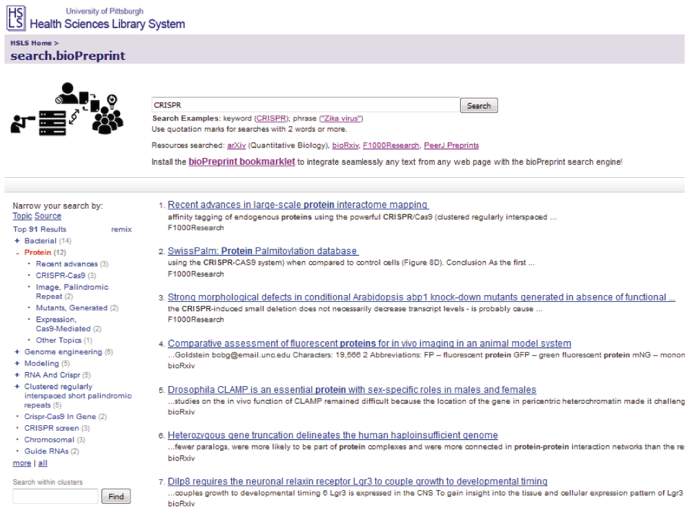Narrow search by Topic
The image size is (690, 517).
[x=21, y=216]
